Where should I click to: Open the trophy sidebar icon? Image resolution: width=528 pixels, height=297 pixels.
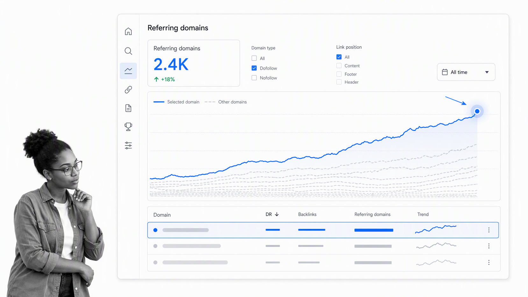coord(128,127)
